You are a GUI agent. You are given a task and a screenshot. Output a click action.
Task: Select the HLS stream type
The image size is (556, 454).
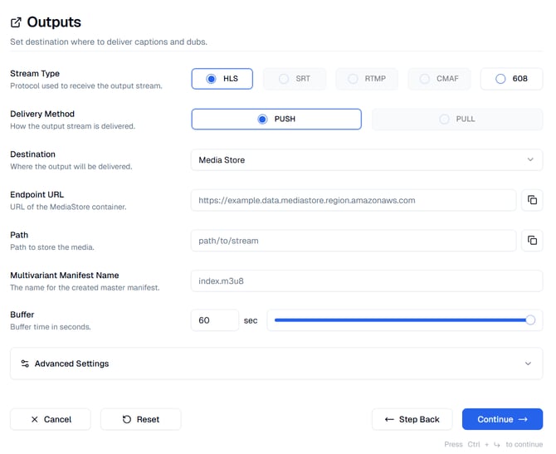222,79
